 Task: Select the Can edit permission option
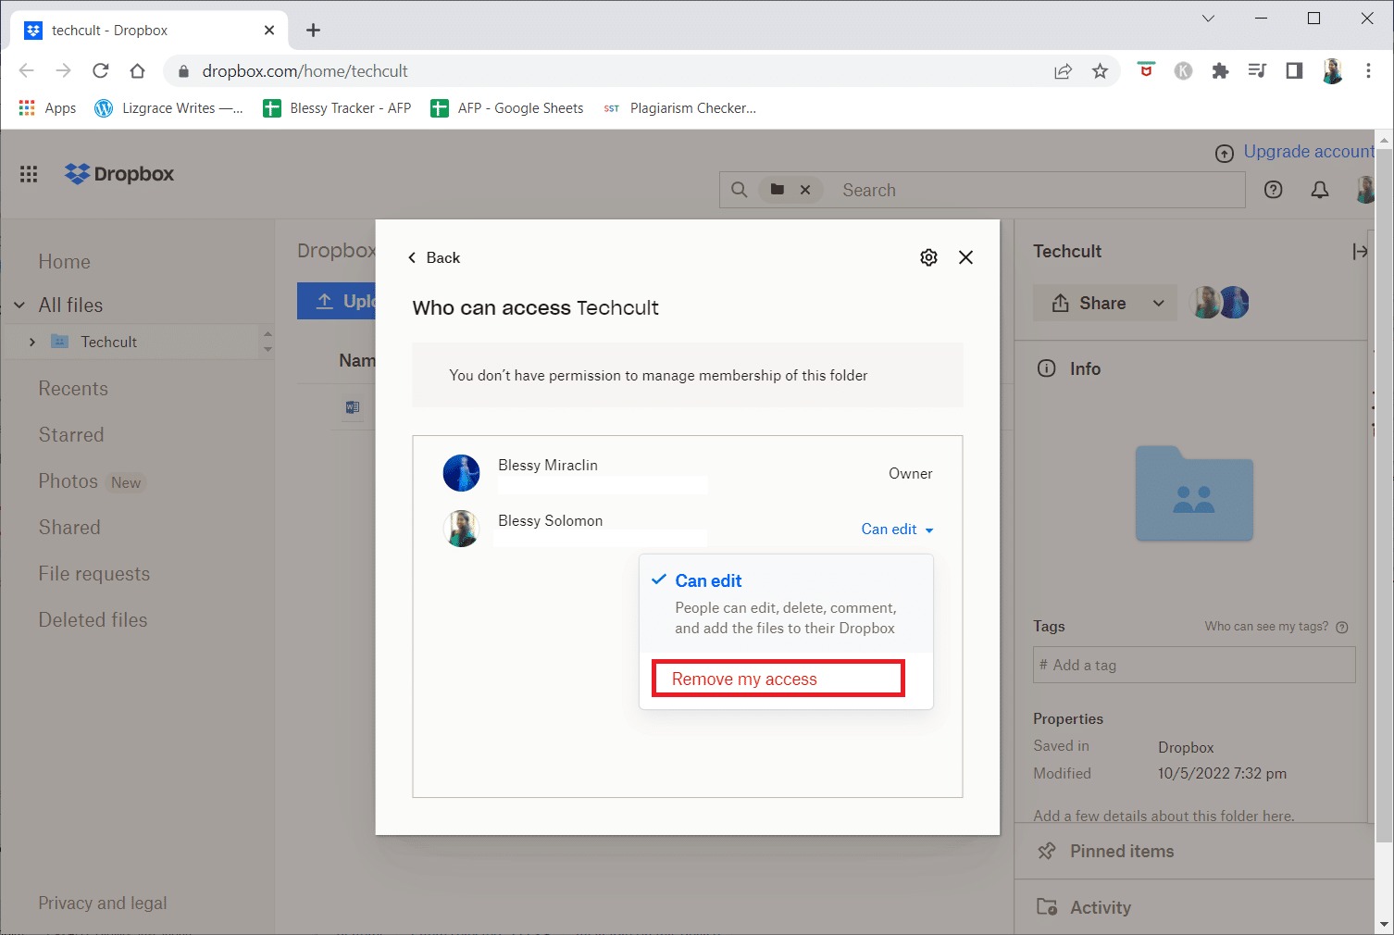[786, 603]
